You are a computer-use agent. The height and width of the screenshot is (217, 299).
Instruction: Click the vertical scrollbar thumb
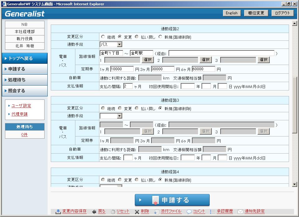295,105
